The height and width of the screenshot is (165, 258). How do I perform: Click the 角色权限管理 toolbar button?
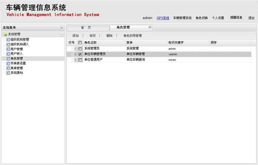[133, 36]
